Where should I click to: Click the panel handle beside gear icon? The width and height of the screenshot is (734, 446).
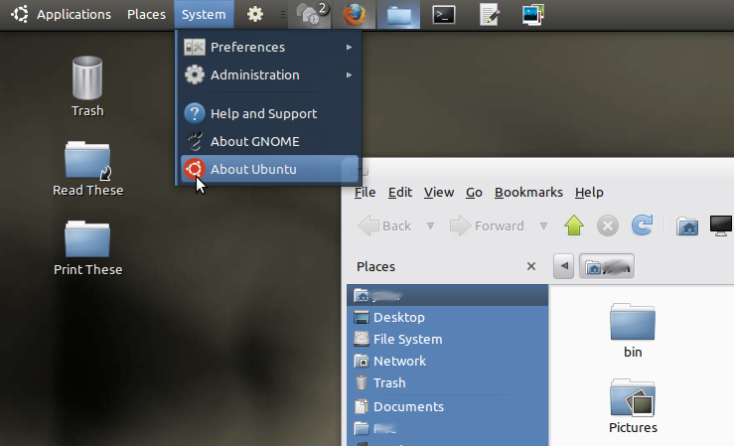283,15
